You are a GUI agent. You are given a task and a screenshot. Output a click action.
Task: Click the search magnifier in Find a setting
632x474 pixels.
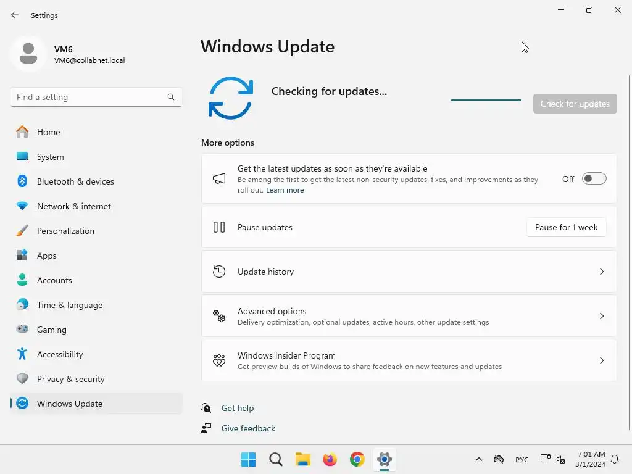(x=171, y=97)
